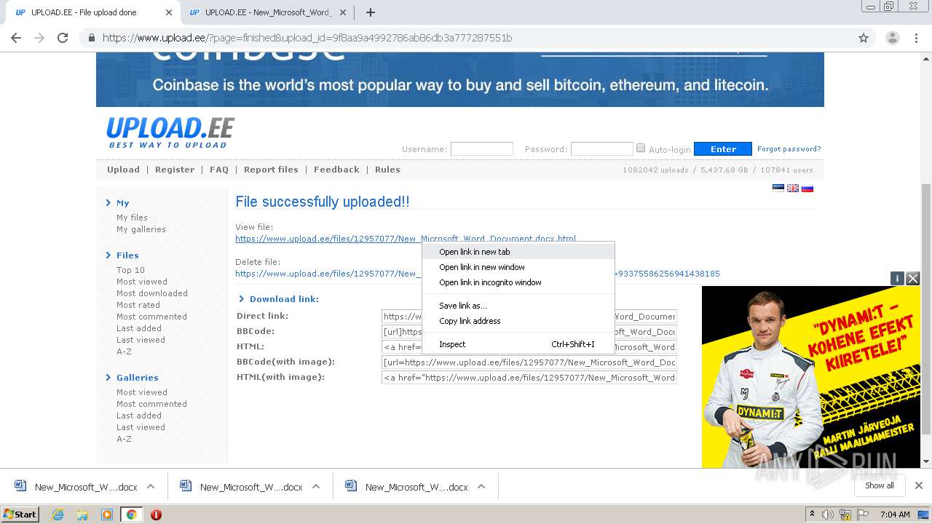The image size is (932, 524).
Task: Choose 'Open link in new tab'
Action: point(518,252)
